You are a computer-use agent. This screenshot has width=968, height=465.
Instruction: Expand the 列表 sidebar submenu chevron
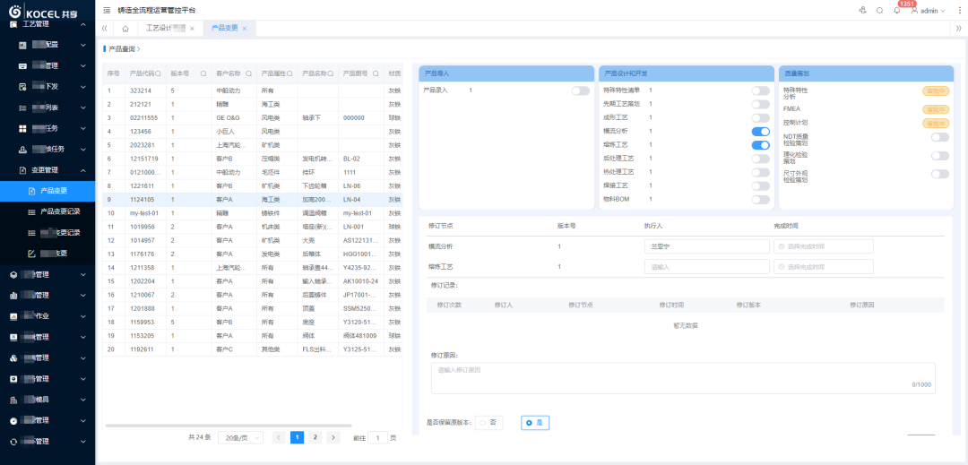(x=83, y=108)
